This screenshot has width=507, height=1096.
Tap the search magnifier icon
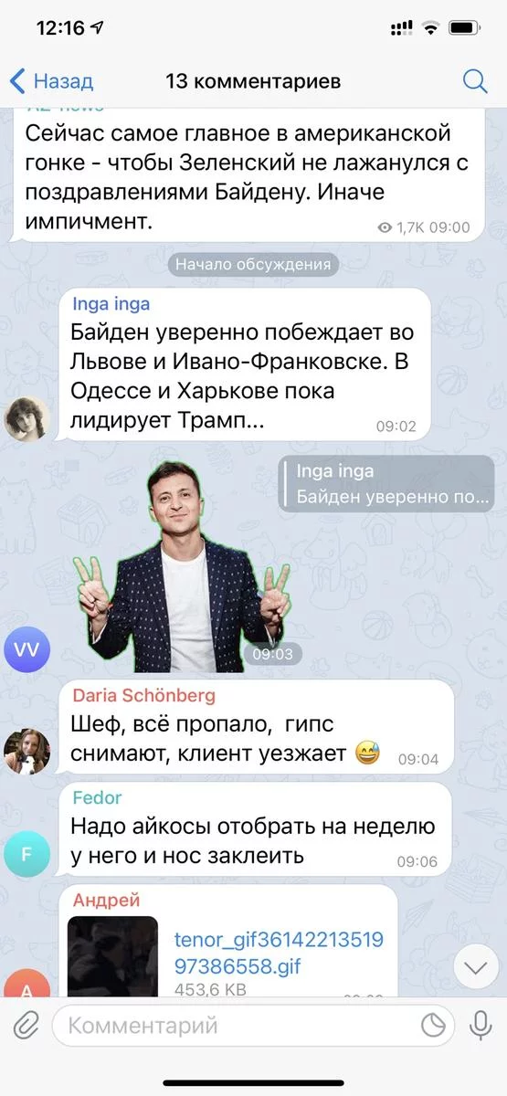tap(475, 81)
